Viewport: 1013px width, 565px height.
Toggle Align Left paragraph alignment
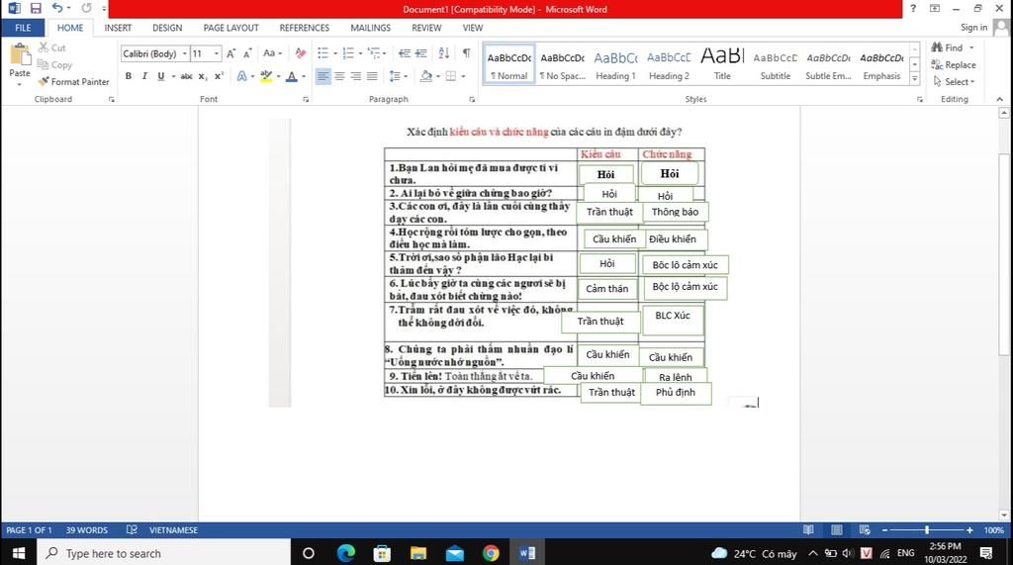(x=323, y=76)
